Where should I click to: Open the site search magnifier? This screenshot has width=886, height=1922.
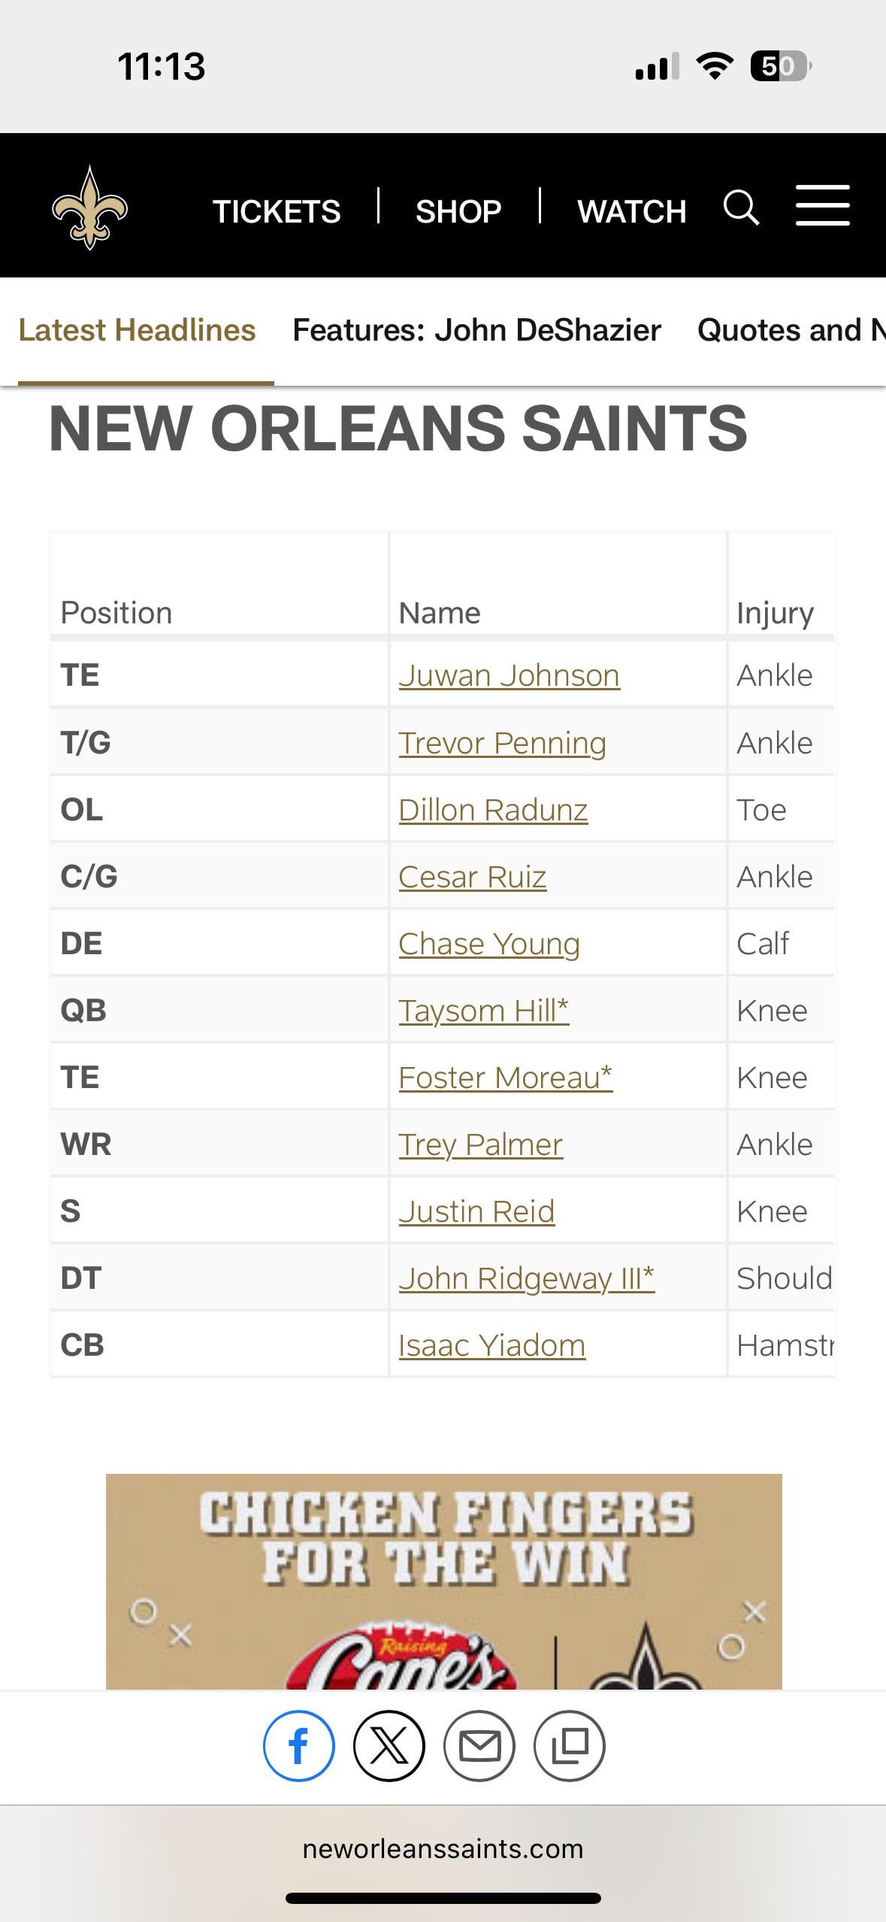point(741,208)
